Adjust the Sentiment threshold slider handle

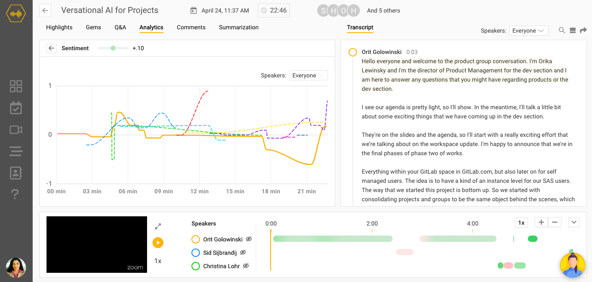(x=113, y=48)
